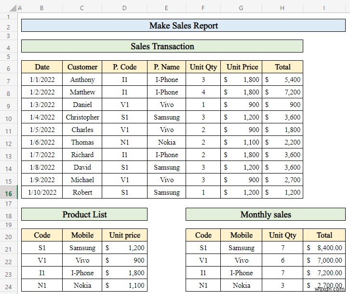
Task: Click unit qty 3 for Nokia in Monthly sales
Action: click(x=283, y=285)
